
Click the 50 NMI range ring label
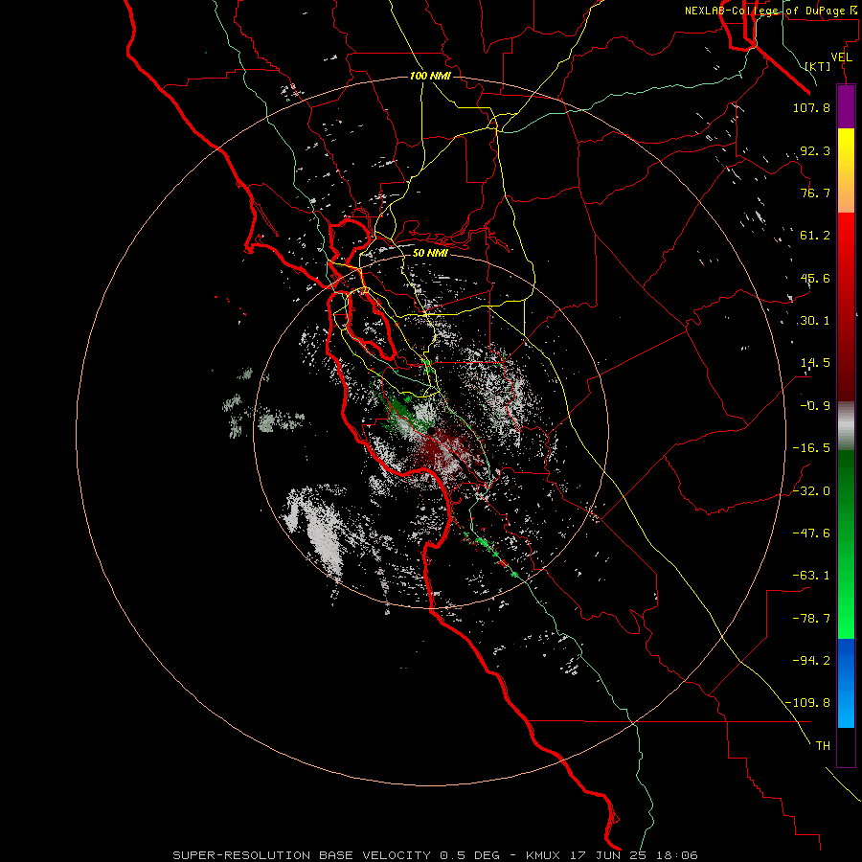coord(430,253)
